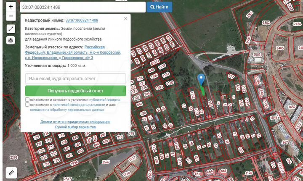Click the blue location pin marker
The width and height of the screenshot is (303, 181).
(x=202, y=79)
